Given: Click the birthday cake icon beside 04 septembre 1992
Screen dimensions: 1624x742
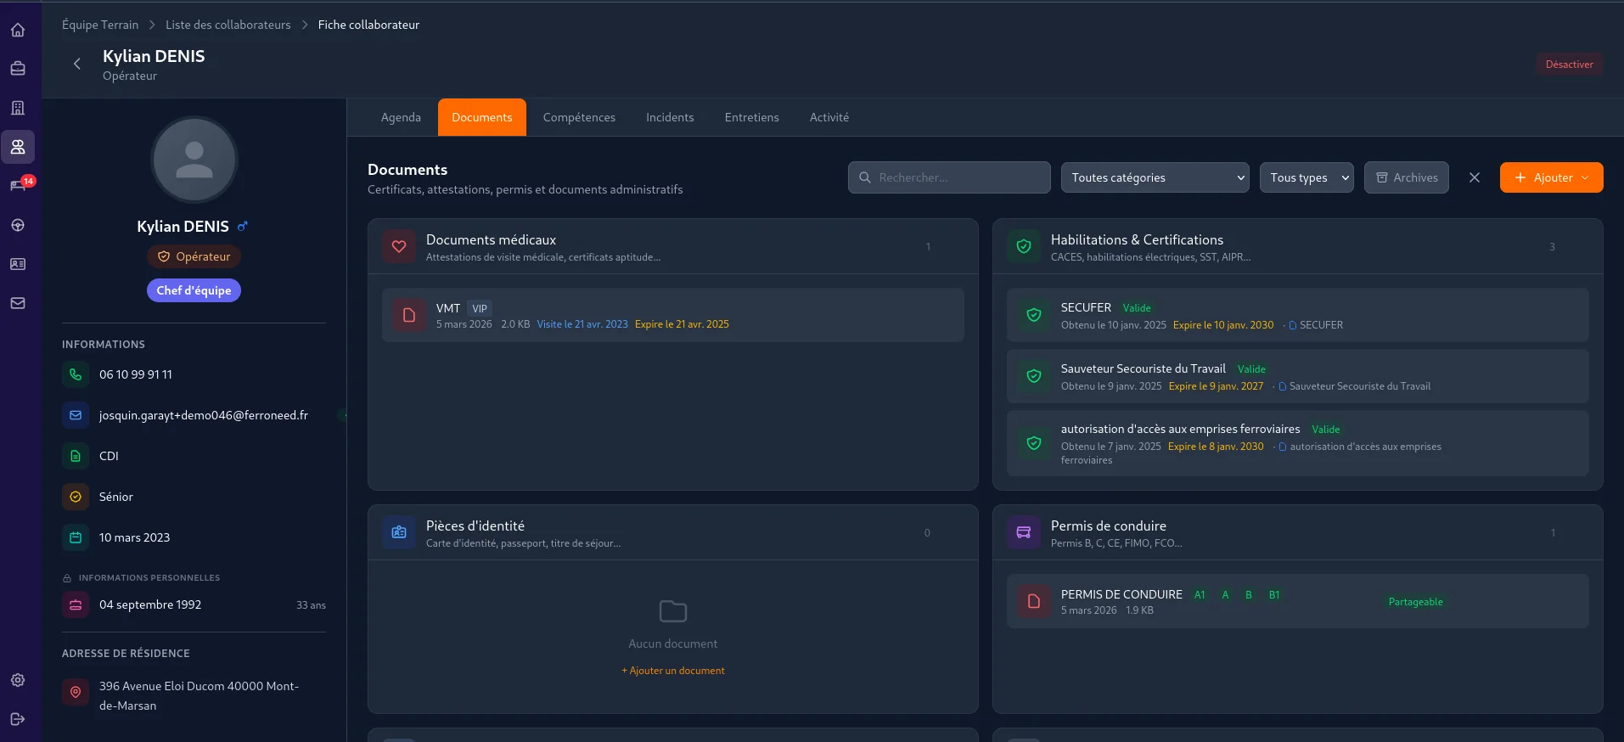Looking at the screenshot, I should [x=76, y=605].
